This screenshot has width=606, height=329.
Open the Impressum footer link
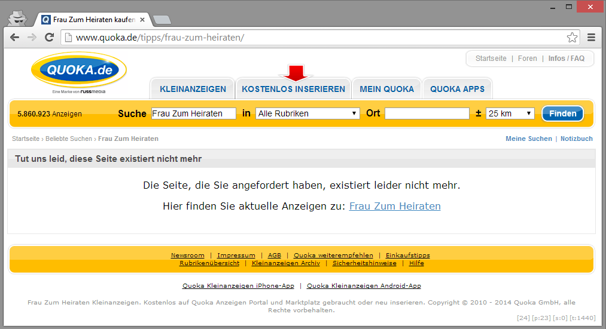tap(236, 255)
